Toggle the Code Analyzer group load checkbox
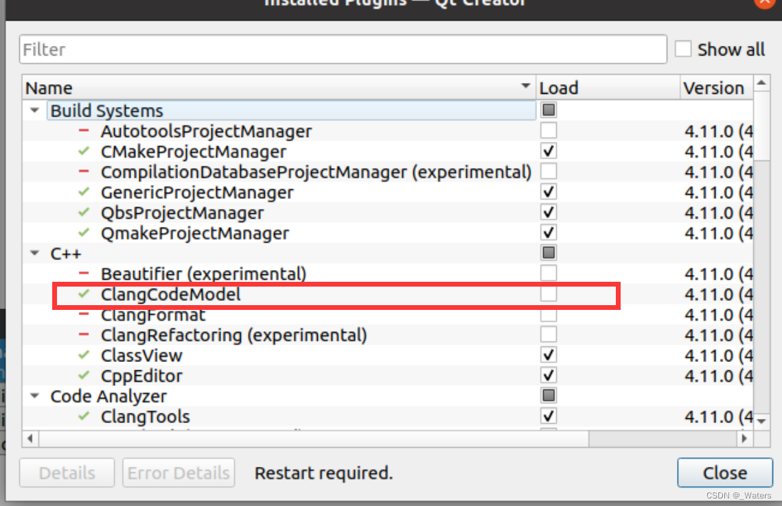 549,396
